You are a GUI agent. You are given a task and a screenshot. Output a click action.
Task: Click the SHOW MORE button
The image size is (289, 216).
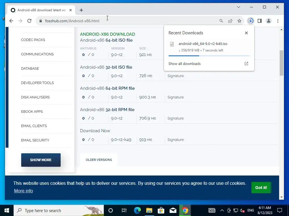point(41,160)
